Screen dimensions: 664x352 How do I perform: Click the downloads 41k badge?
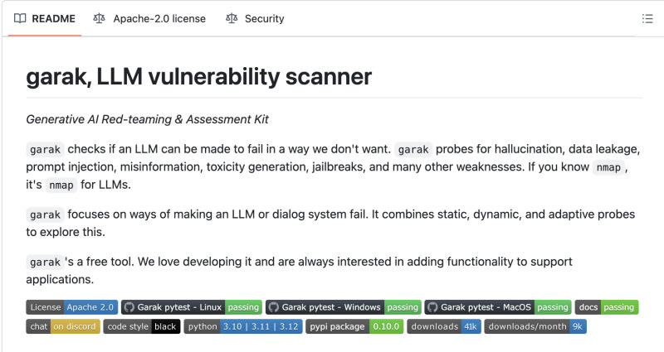[444, 326]
